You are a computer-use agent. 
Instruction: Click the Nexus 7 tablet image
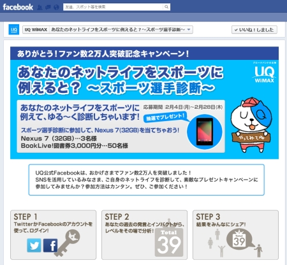click(205, 132)
